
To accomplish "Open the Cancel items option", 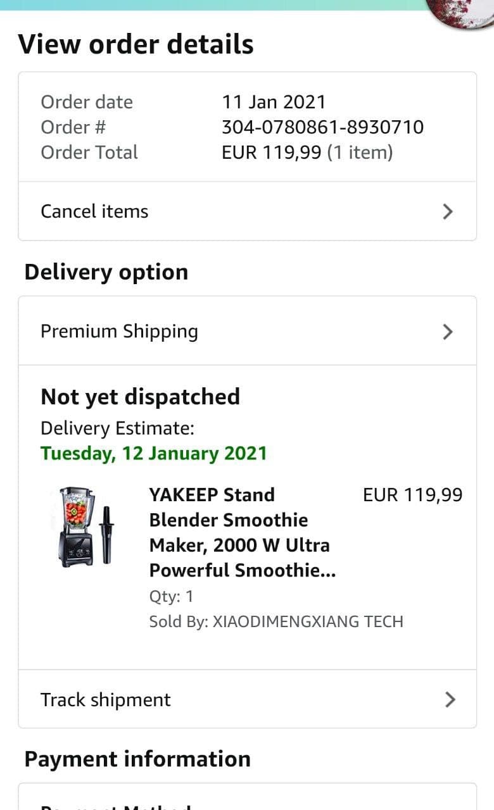I will pyautogui.click(x=95, y=211).
